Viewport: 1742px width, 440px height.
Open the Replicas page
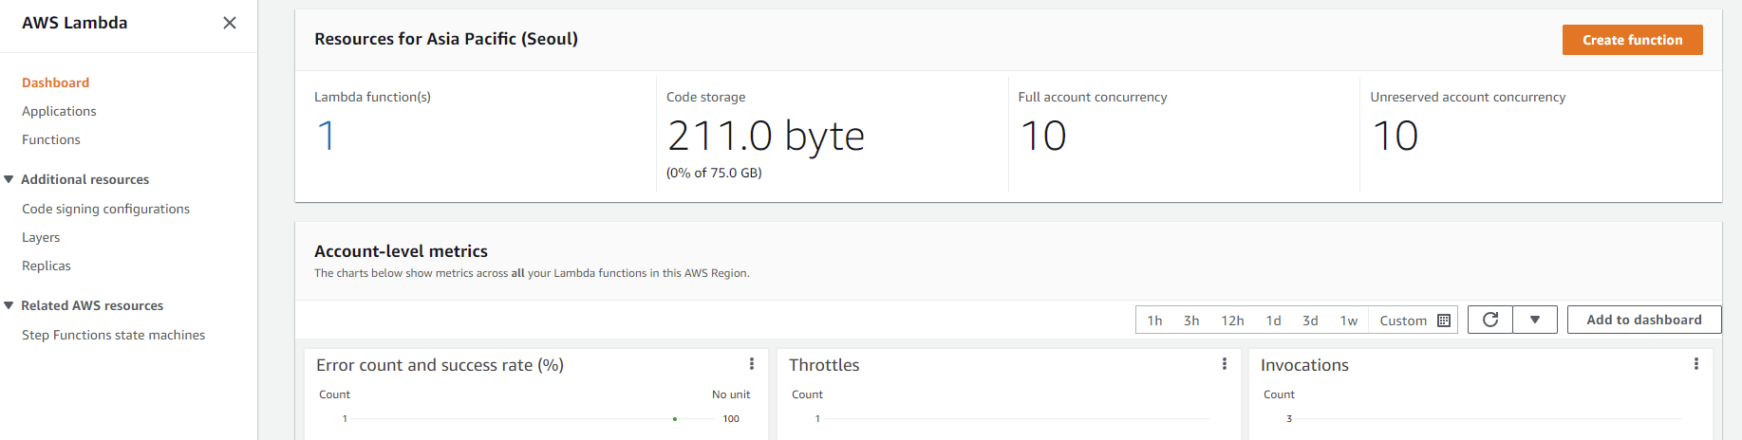tap(47, 266)
